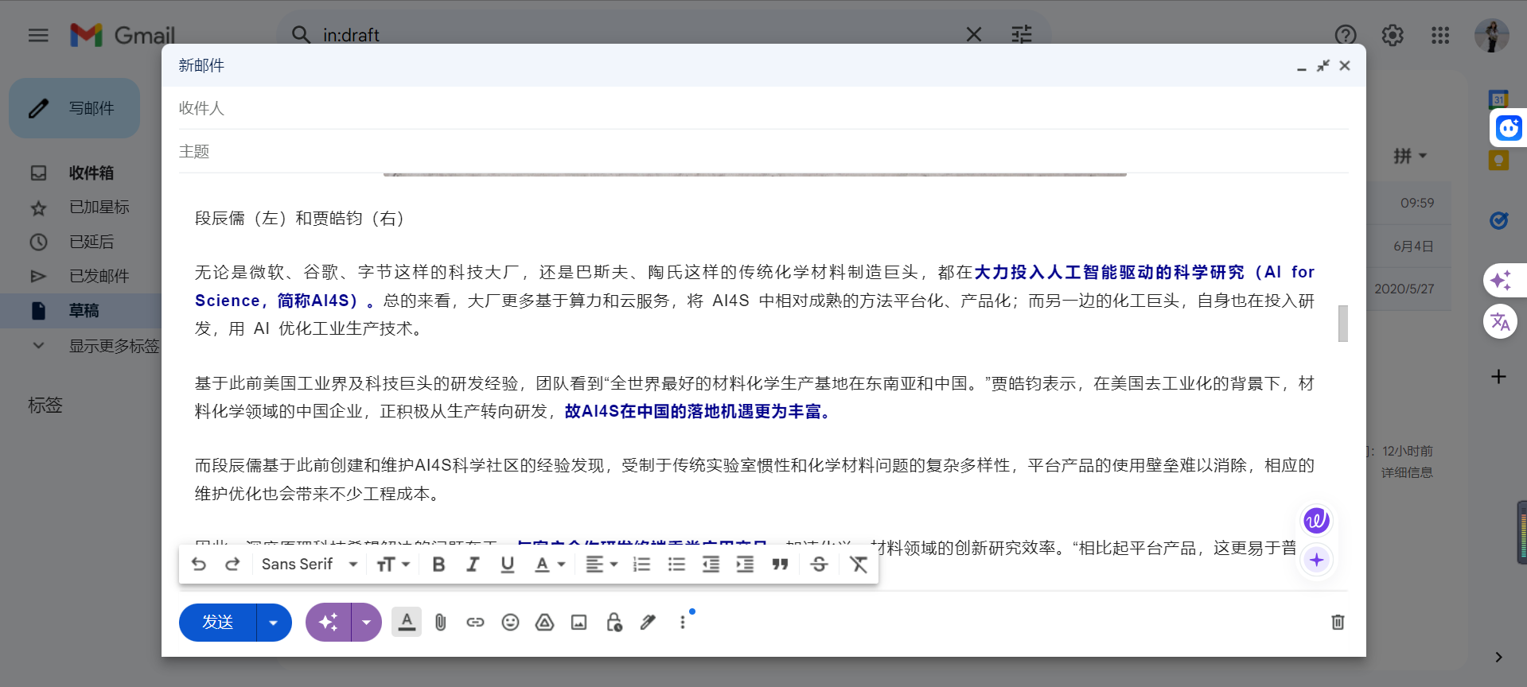Click the translate extension icon
1527x687 pixels.
pos(1501,322)
